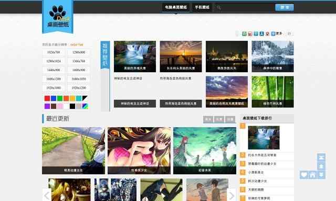Select the 1366x768 resolution filter

point(79,61)
